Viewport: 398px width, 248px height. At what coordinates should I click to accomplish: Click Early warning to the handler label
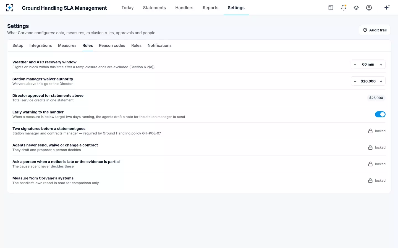click(x=38, y=112)
